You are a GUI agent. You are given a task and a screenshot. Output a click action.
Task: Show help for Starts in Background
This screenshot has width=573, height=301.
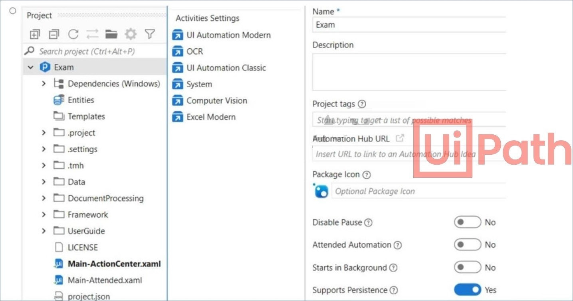(x=393, y=268)
